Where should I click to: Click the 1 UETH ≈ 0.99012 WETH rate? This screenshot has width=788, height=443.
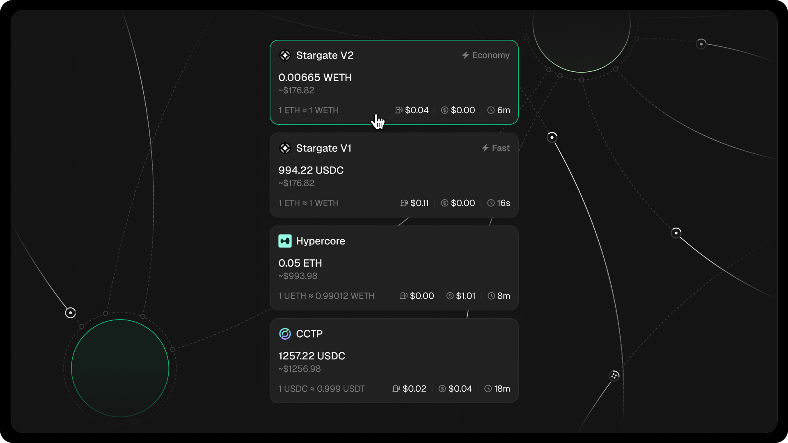pos(326,296)
